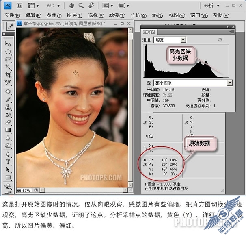
Task: Click the CMYK readout eyedropper icon
Action: (x=186, y=122)
